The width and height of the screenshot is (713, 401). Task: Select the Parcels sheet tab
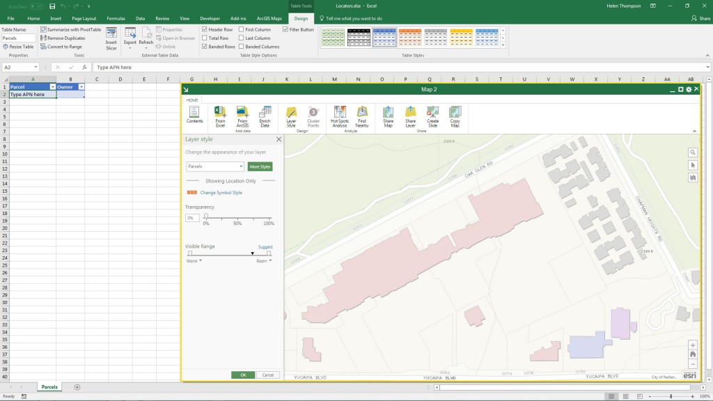[x=49, y=387]
